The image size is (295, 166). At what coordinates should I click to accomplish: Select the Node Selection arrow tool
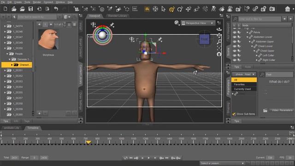(163, 9)
